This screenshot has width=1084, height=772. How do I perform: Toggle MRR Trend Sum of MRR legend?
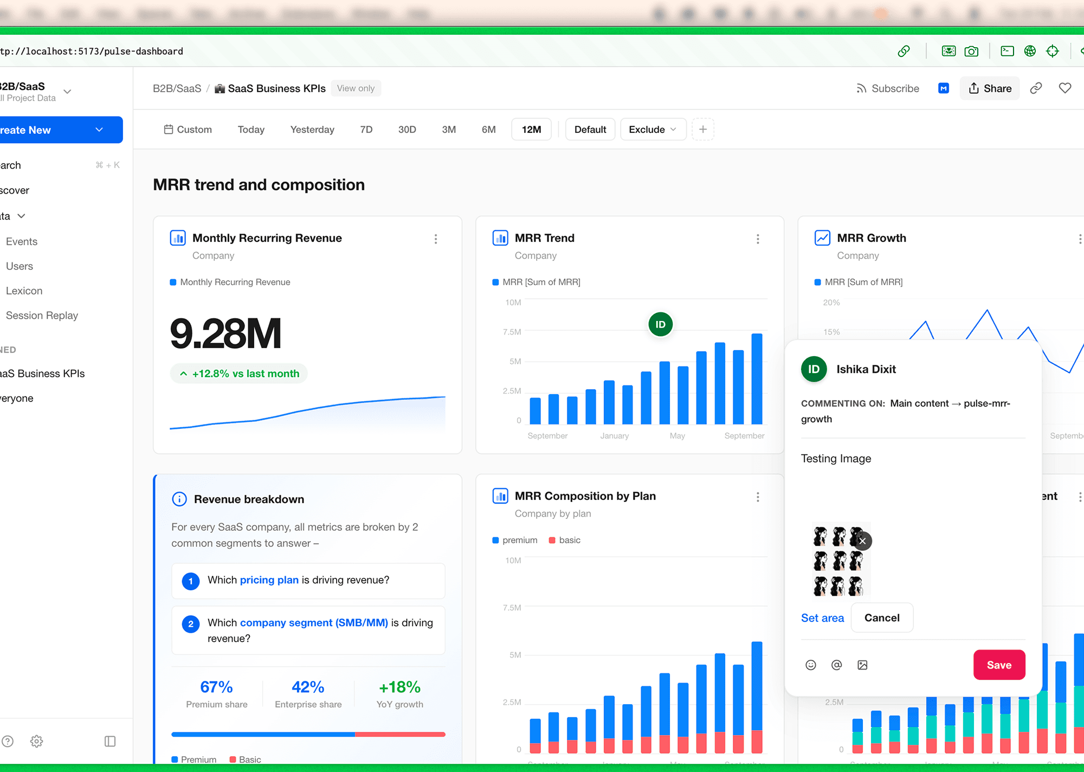(x=536, y=282)
